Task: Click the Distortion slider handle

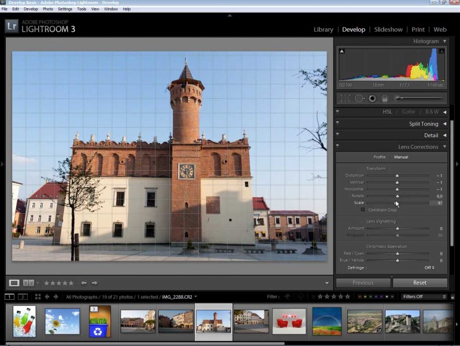Action: pos(397,175)
